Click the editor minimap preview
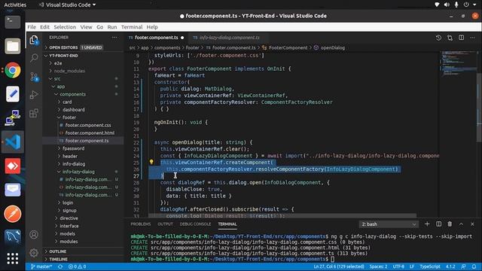 tap(457, 64)
